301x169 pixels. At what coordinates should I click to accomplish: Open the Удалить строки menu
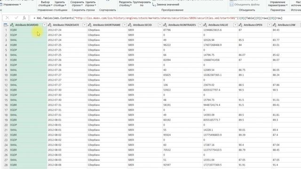(90, 4)
